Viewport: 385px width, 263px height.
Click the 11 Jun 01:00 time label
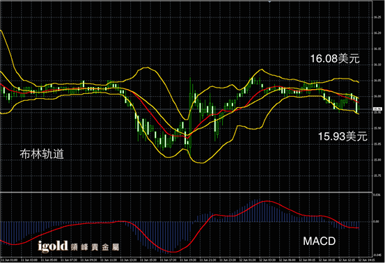click(9, 260)
